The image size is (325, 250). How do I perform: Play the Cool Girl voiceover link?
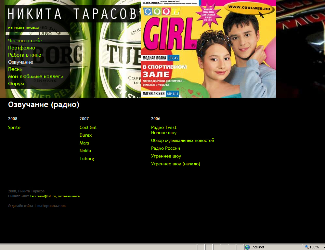pos(88,128)
